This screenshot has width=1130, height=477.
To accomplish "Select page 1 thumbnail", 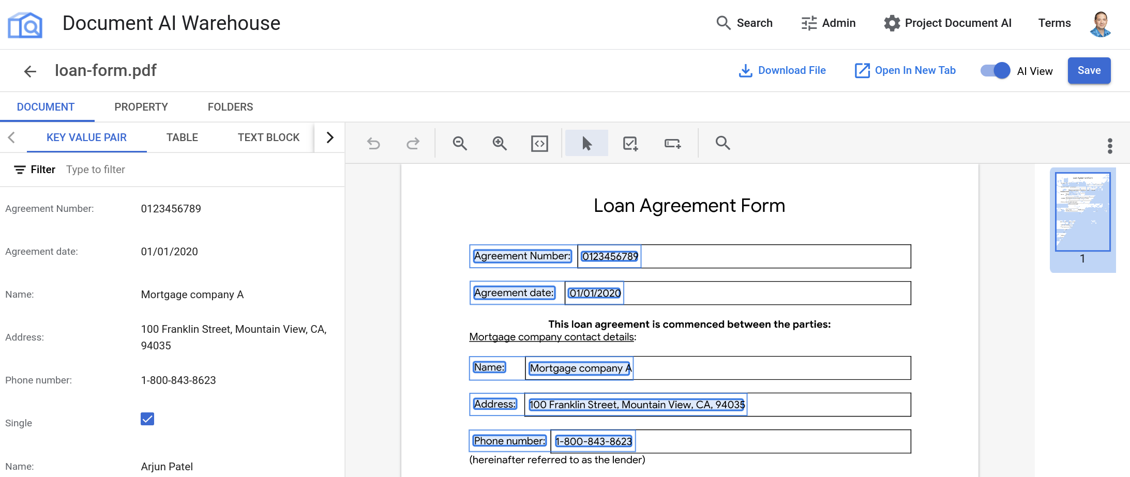I will tap(1082, 212).
